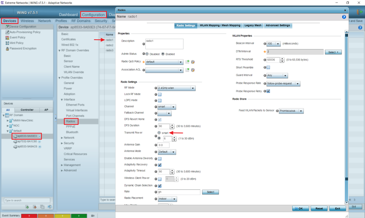Image resolution: width=365 pixels, height=218 pixels.
Task: Enable the Short Preamble checkbox
Action: [269, 67]
